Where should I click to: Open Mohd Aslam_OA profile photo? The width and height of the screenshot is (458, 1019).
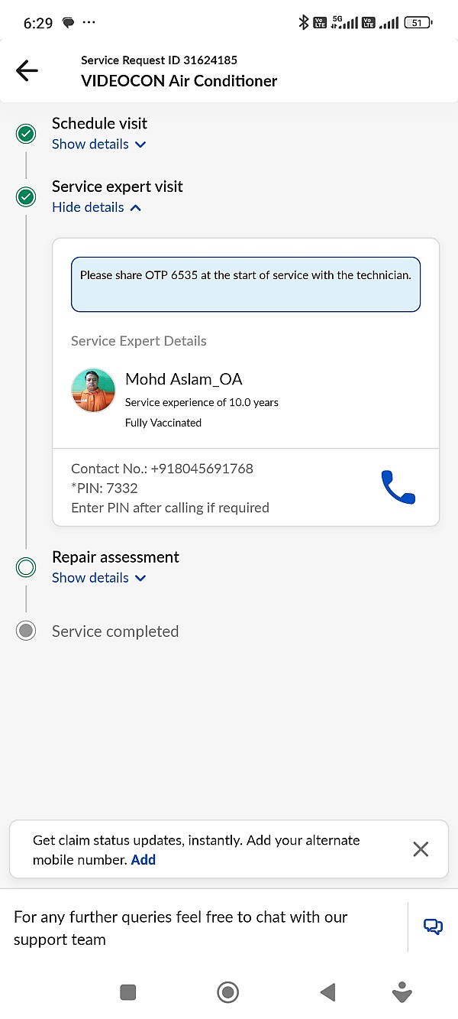click(93, 390)
